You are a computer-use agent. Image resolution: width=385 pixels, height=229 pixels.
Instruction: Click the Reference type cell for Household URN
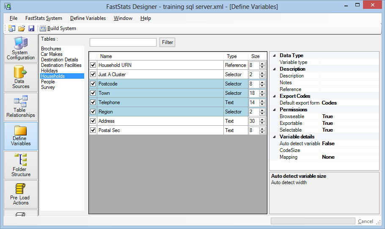tap(236, 65)
